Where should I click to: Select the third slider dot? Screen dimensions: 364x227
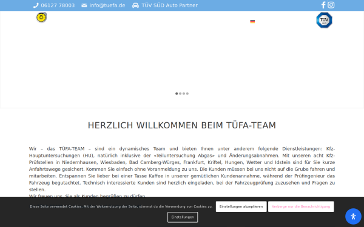(184, 94)
